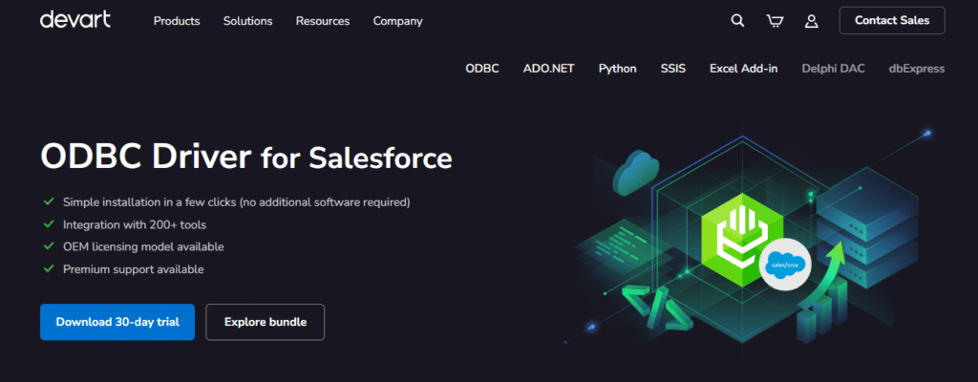Select the Python tab
The image size is (978, 382).
pyautogui.click(x=618, y=69)
